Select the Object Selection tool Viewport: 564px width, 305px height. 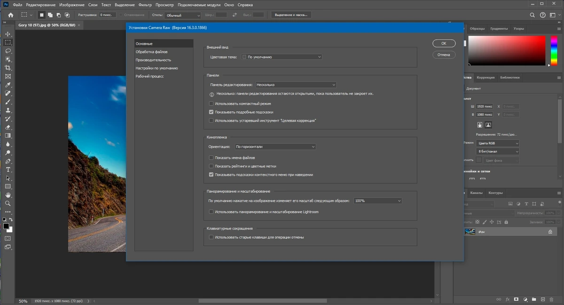[8, 60]
